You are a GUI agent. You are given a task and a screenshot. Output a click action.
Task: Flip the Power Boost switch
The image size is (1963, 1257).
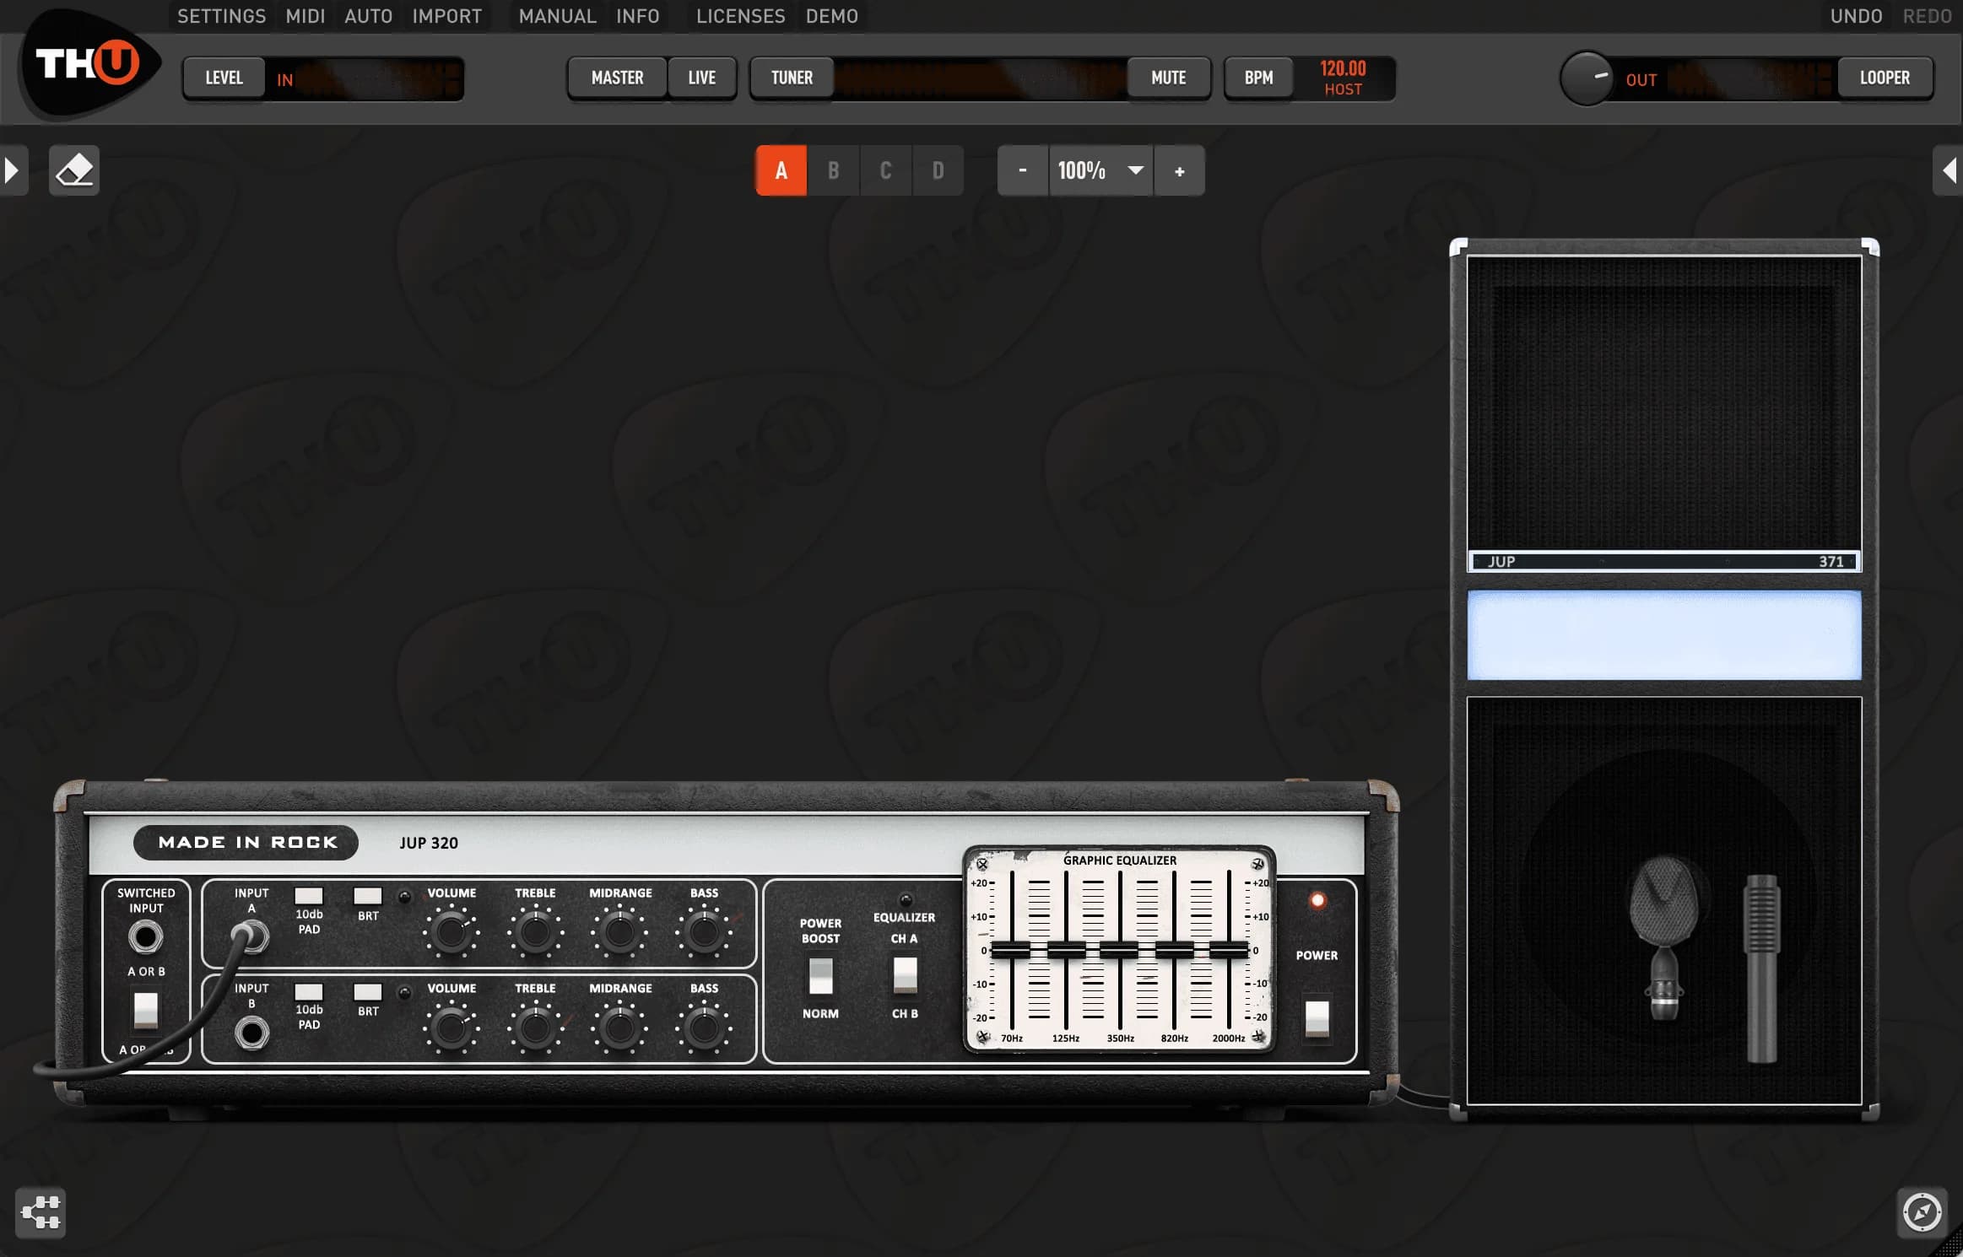point(820,976)
